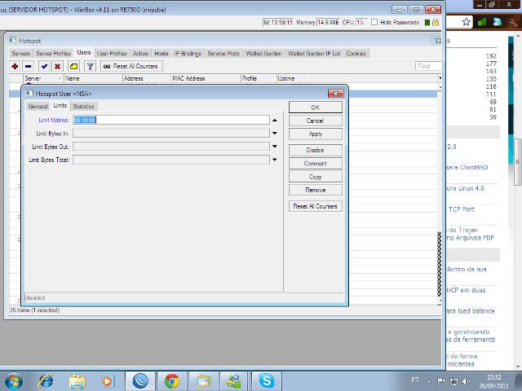This screenshot has height=391, width=522.
Task: Click the network tray icon
Action: coord(453,381)
